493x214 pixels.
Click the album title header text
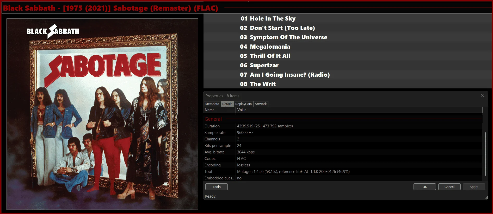110,8
